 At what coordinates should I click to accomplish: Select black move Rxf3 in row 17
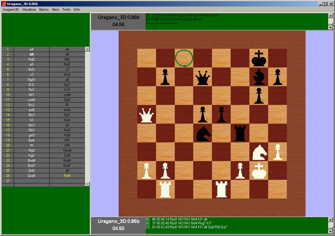click(x=67, y=130)
